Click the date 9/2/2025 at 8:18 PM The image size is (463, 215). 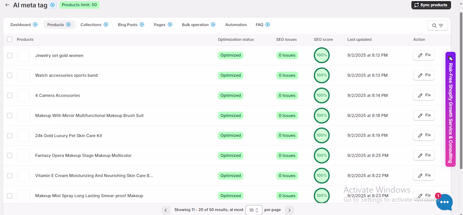pyautogui.click(x=367, y=115)
